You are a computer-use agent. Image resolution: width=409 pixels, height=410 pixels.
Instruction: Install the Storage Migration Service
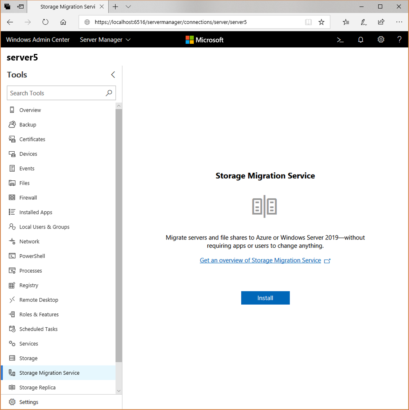(265, 298)
